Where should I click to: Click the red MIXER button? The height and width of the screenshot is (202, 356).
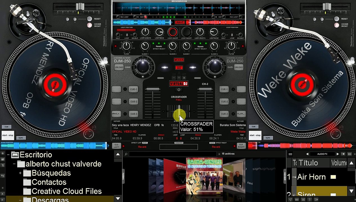coord(179,60)
